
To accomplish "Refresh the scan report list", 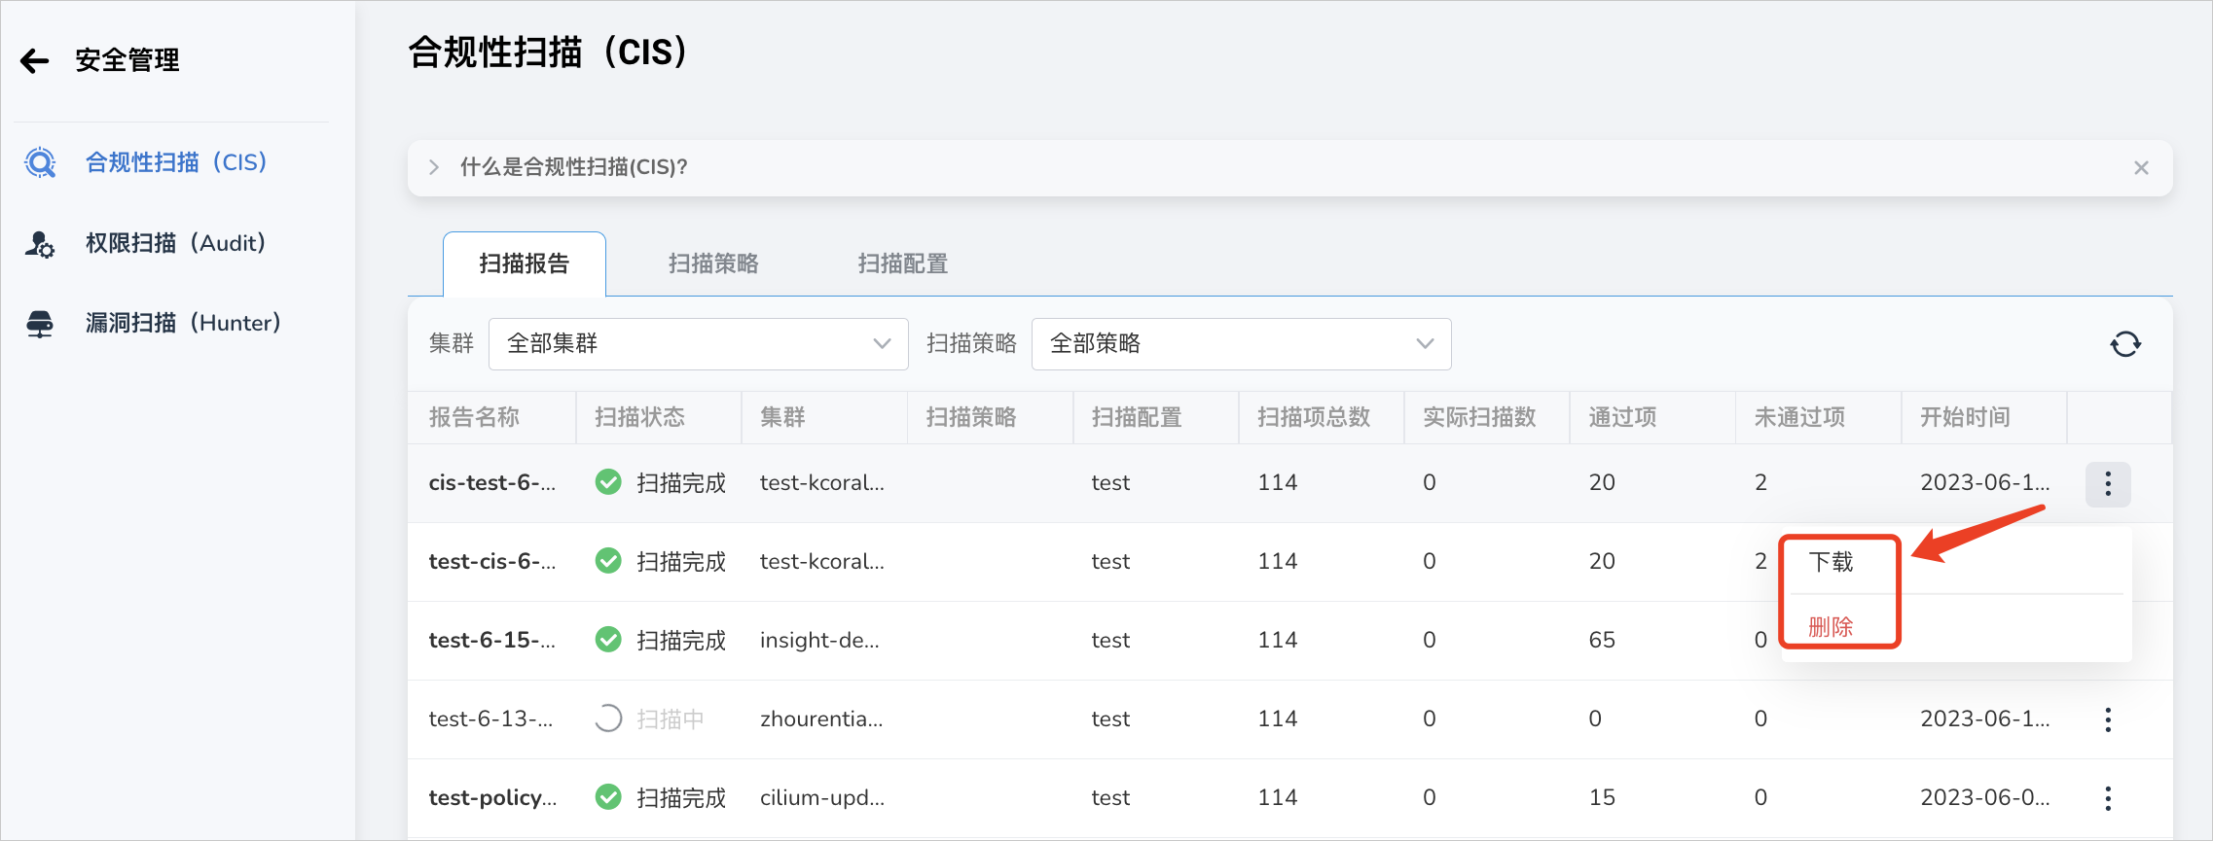I will coord(2125,344).
